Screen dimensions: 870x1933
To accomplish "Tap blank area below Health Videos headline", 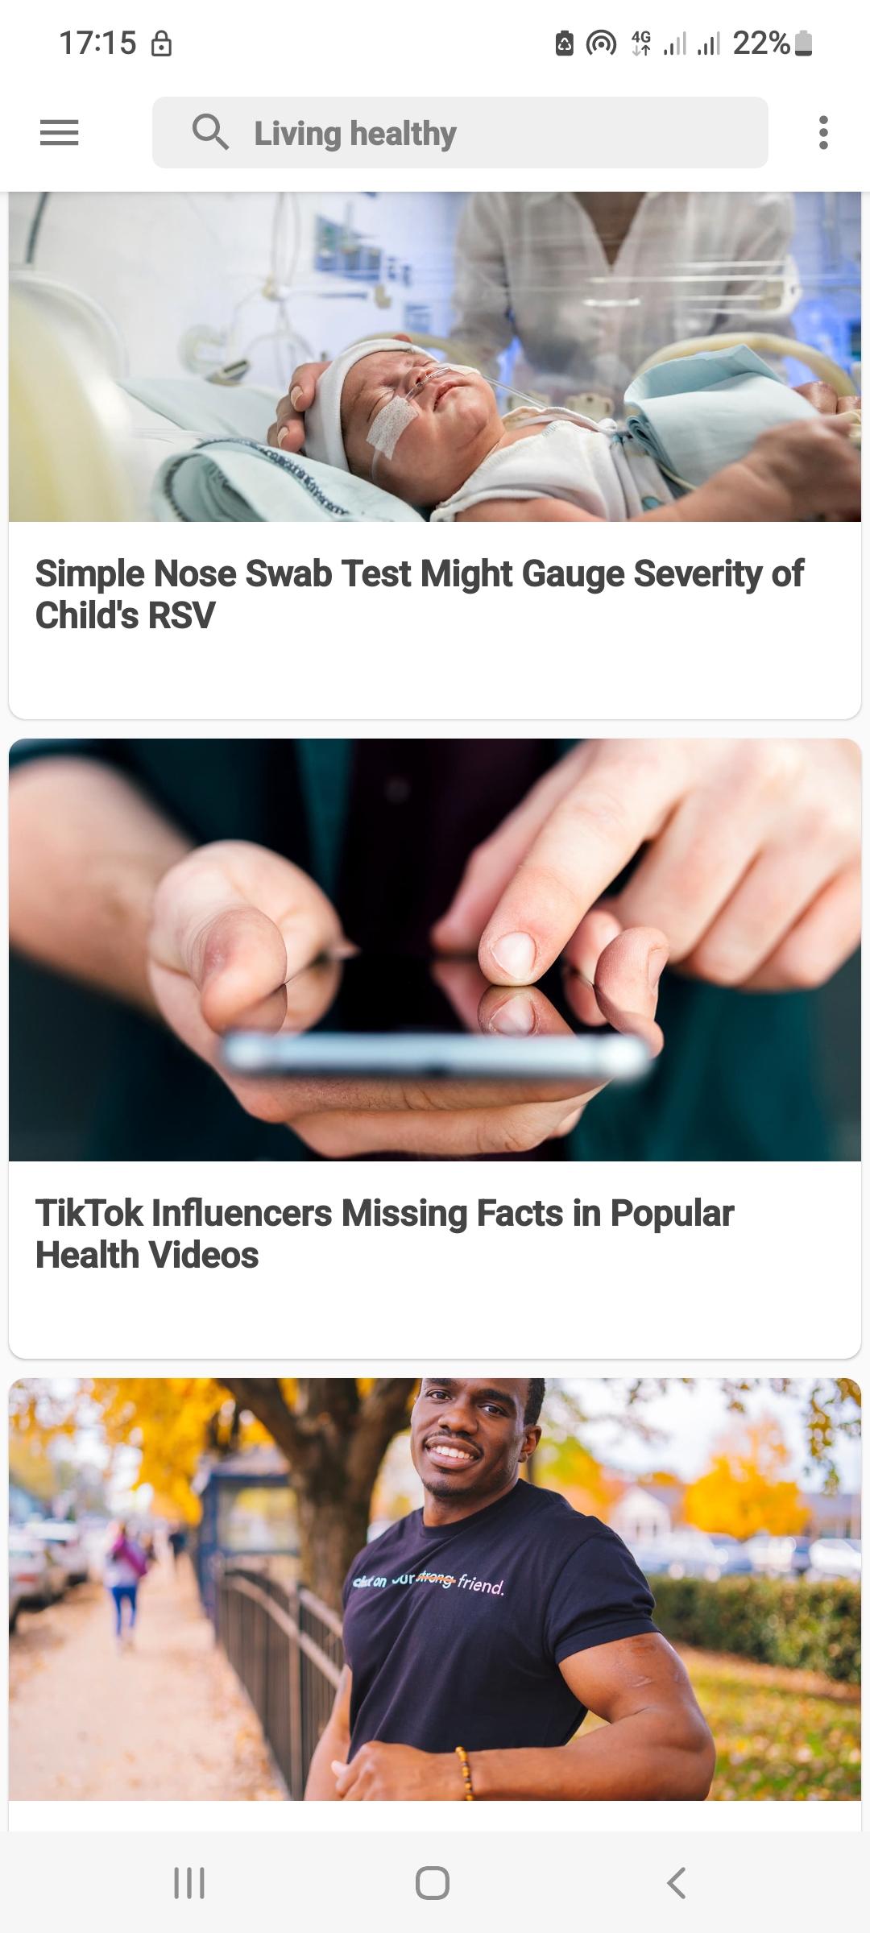I will [x=435, y=1316].
